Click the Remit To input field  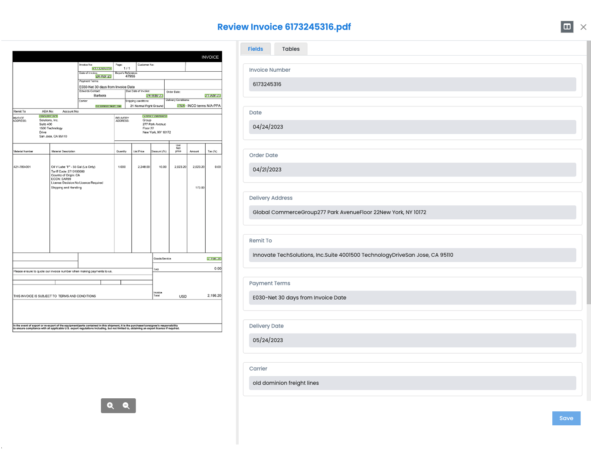click(412, 255)
